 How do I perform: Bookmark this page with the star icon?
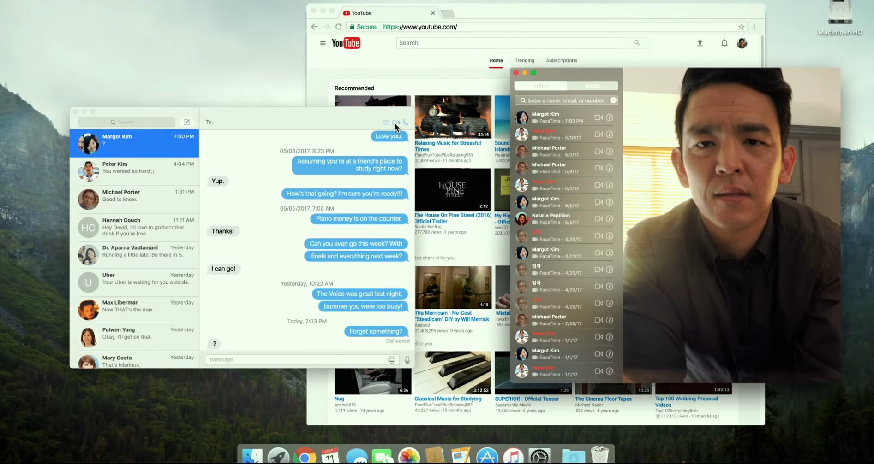(x=741, y=27)
